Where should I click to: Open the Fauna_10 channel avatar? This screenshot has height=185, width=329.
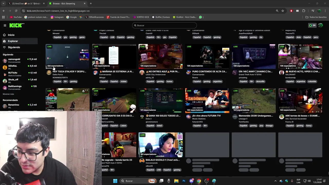(281, 117)
